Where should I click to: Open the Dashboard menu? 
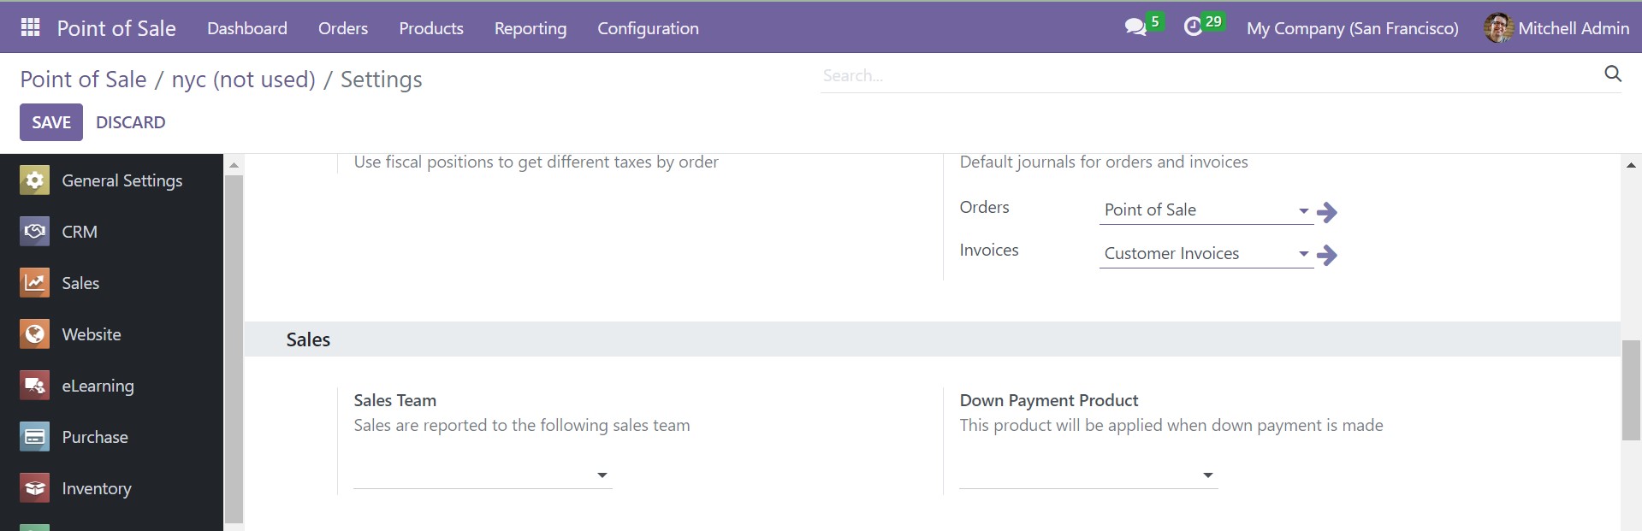[247, 28]
